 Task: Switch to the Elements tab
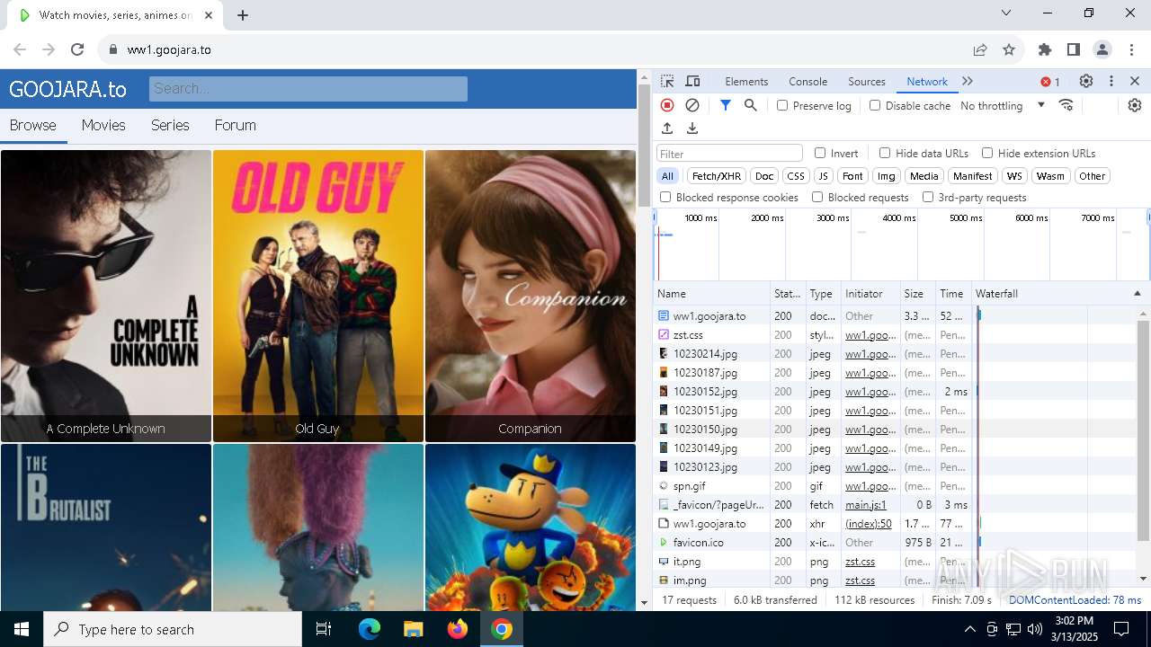coord(746,81)
